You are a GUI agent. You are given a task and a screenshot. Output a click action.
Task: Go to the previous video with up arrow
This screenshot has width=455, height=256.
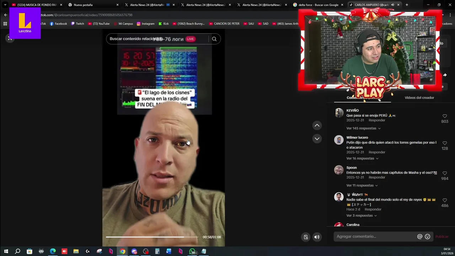317,125
